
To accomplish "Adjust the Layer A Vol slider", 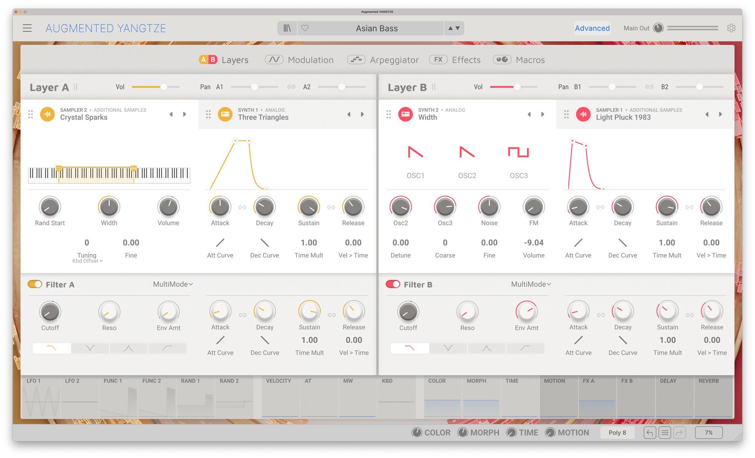I will pos(156,87).
